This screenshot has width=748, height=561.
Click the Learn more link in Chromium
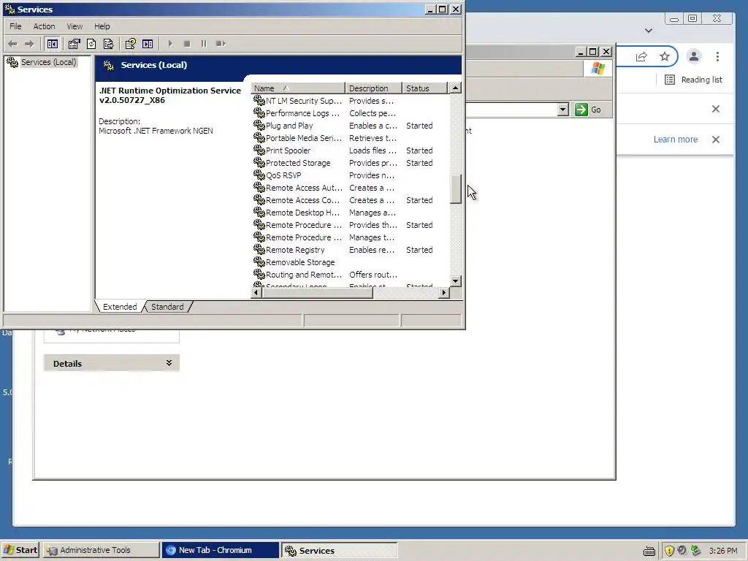point(676,140)
